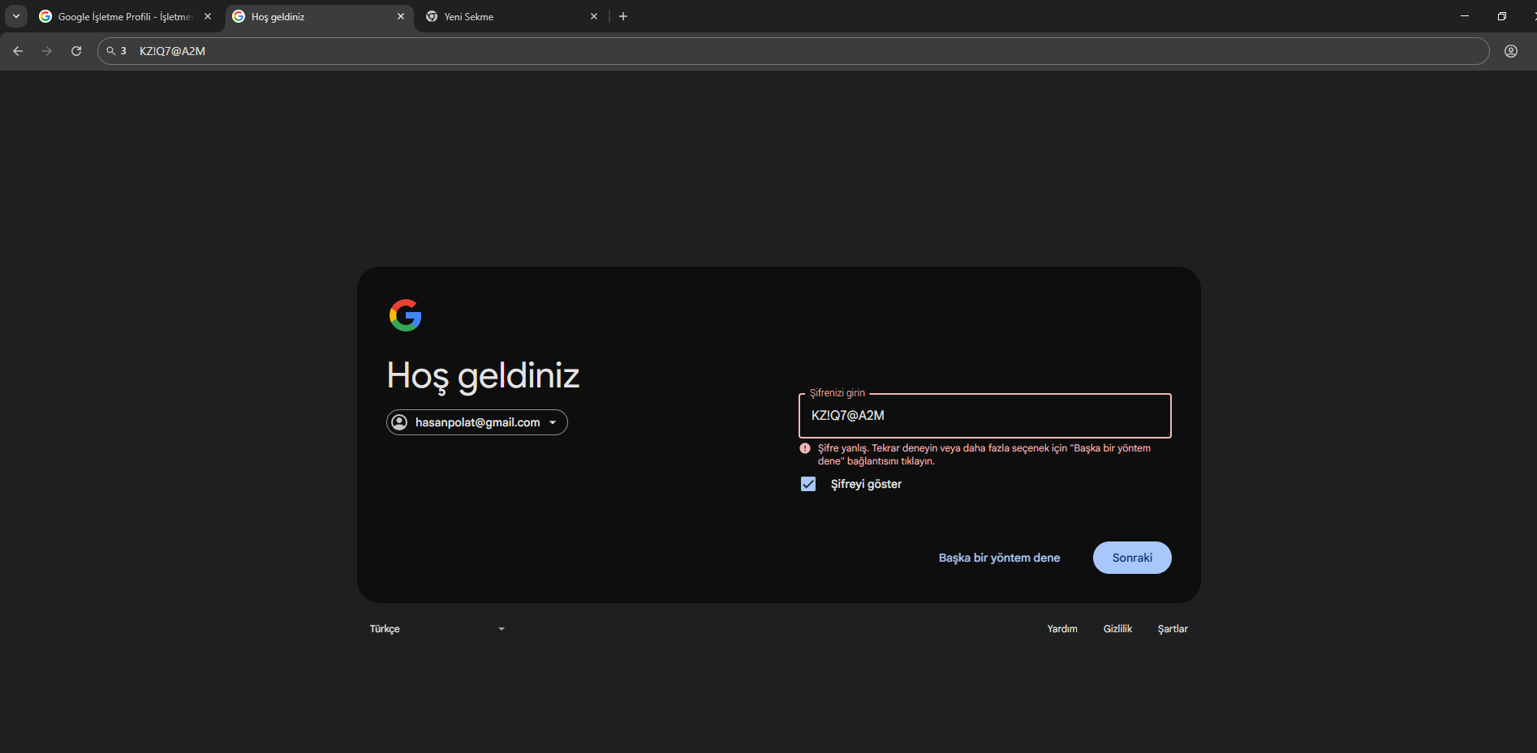Expand the hasanpolat@gmail.com account switcher
1537x753 pixels.
coord(477,422)
